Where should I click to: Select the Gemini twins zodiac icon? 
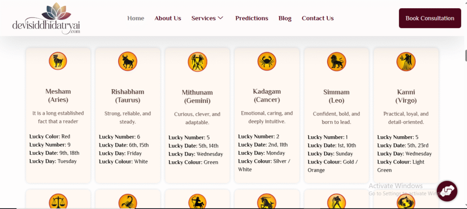point(197,61)
